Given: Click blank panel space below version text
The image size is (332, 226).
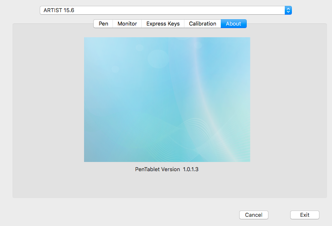Looking at the screenshot, I should click(167, 186).
